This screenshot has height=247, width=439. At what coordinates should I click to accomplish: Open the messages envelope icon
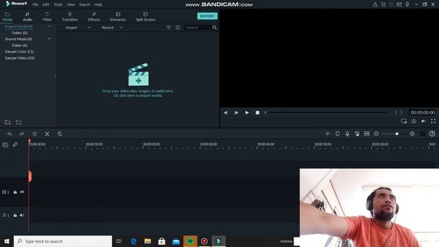pos(399,5)
